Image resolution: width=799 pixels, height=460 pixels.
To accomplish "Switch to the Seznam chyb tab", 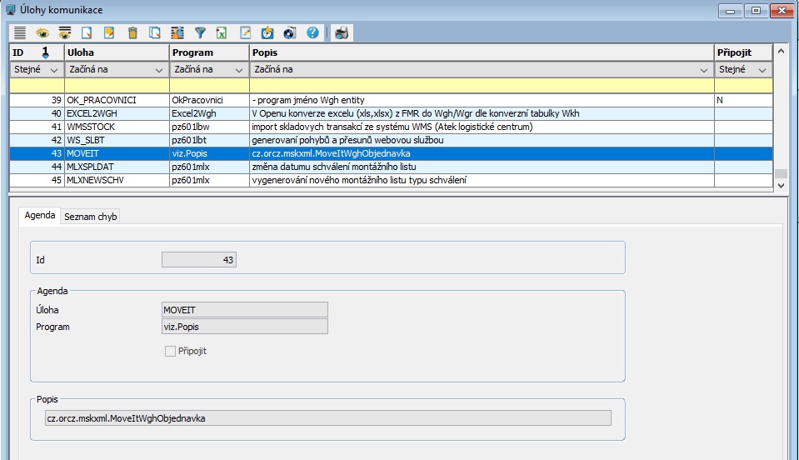I will coord(91,217).
